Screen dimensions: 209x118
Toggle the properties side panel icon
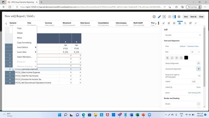174,17
